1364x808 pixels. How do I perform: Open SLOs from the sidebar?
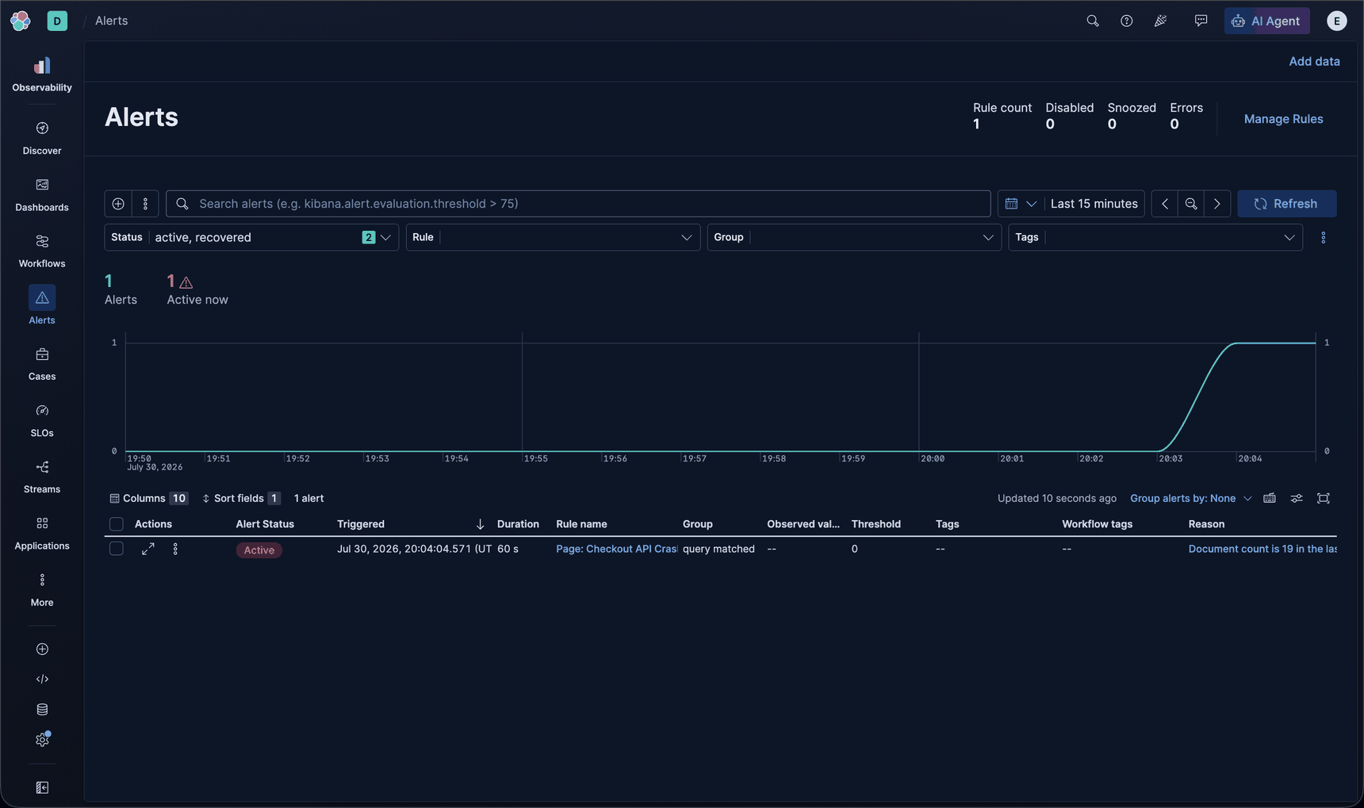[42, 420]
